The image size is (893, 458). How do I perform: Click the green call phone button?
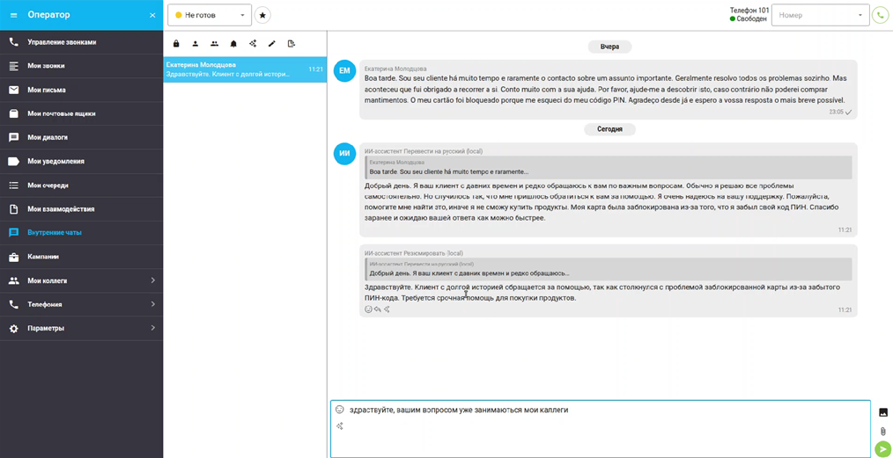pyautogui.click(x=880, y=15)
